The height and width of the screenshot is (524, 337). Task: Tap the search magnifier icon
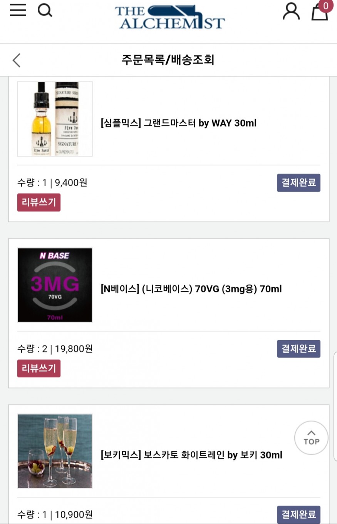tap(45, 11)
